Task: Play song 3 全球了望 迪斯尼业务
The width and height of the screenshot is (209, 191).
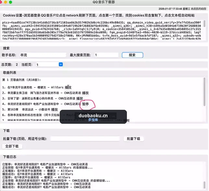Action: tap(80, 98)
